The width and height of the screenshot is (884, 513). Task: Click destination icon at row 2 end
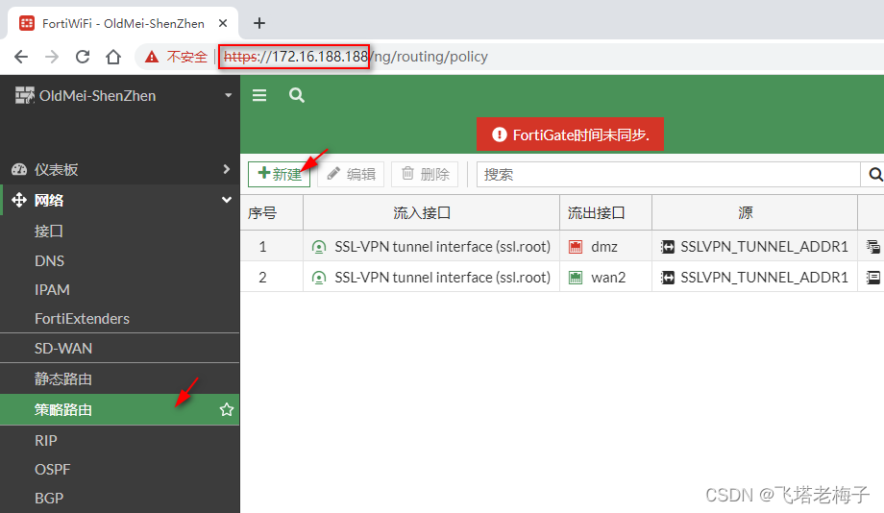tap(872, 278)
